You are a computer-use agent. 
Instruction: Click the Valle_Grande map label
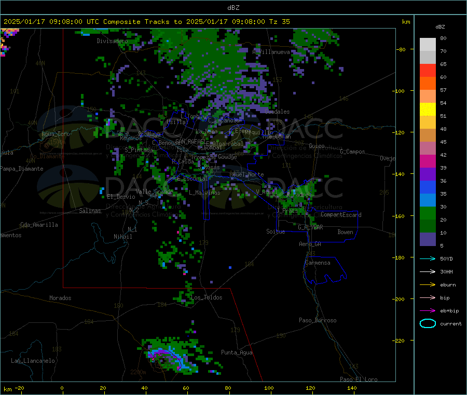click(x=154, y=192)
